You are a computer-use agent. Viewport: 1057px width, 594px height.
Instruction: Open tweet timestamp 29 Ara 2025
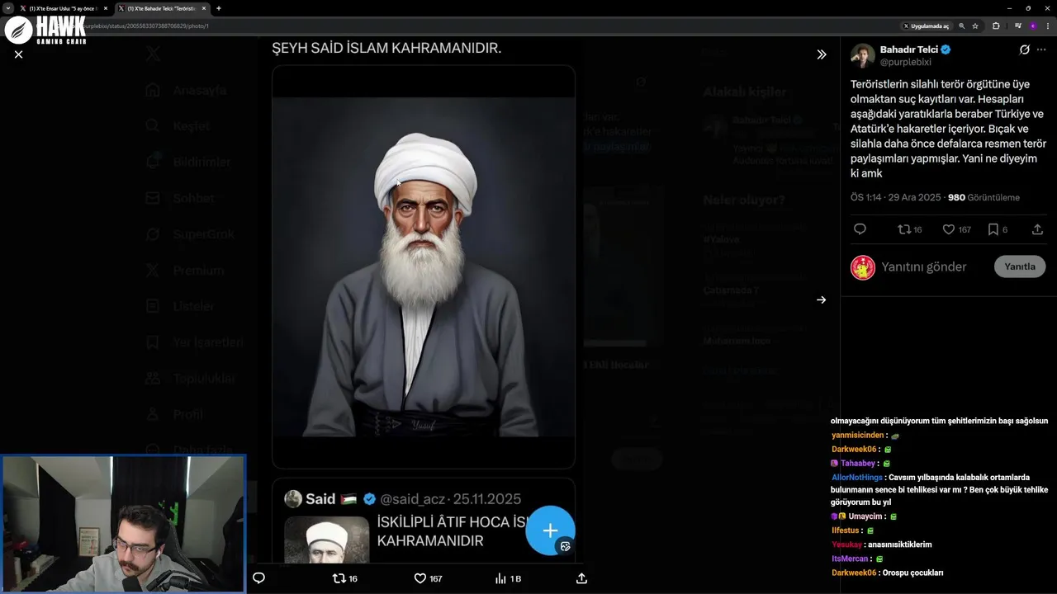(895, 198)
